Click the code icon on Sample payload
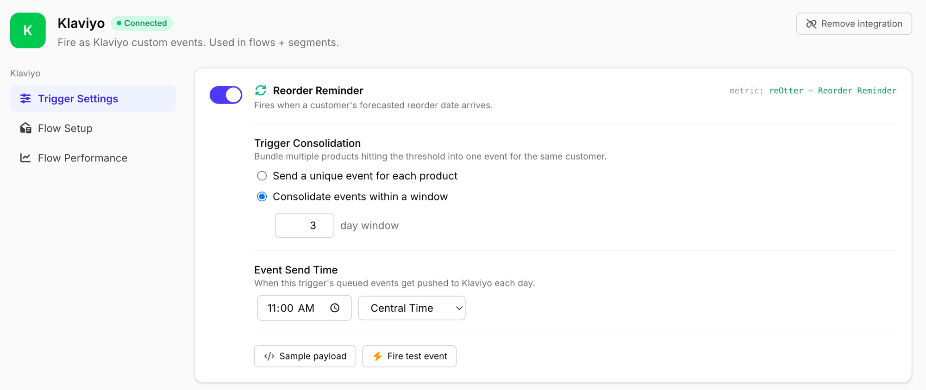926x390 pixels. pyautogui.click(x=269, y=356)
